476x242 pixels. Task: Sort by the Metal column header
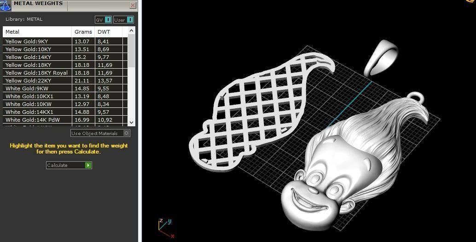click(x=37, y=32)
